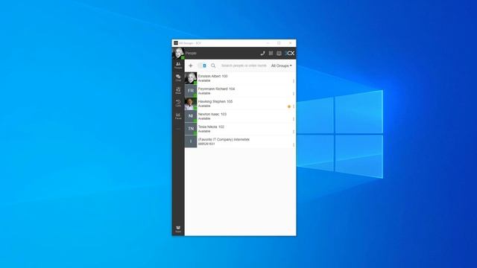This screenshot has width=477, height=268.
Task: Expand the All Groups dropdown
Action: pos(282,66)
